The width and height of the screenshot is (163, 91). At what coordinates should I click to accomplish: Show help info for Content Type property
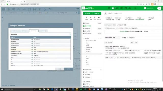[32, 56]
